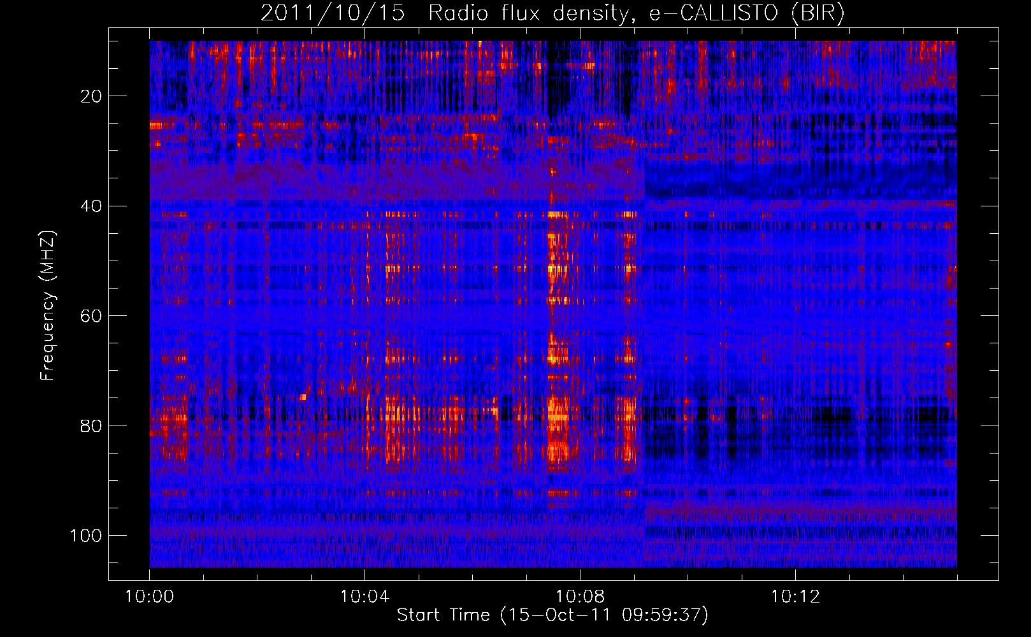Click the 'Start Time (15-Oct-11 09:59:37)' label
The height and width of the screenshot is (637, 1031).
pos(552,615)
